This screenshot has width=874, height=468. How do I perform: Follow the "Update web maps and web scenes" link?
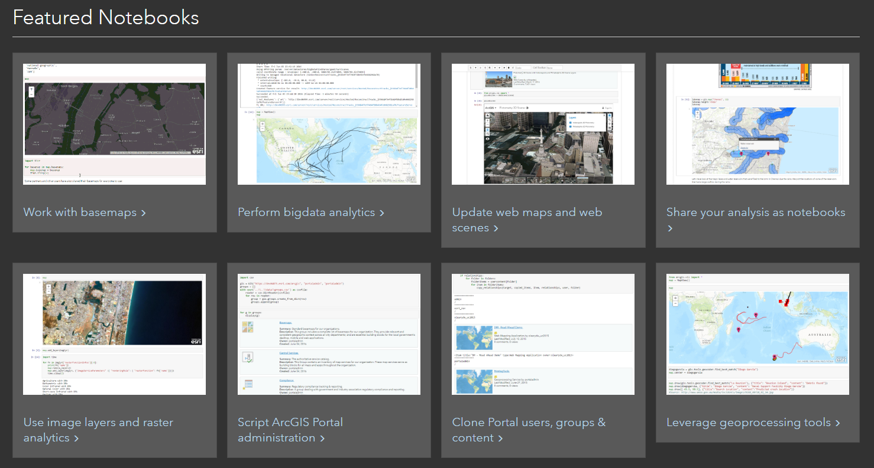(527, 220)
